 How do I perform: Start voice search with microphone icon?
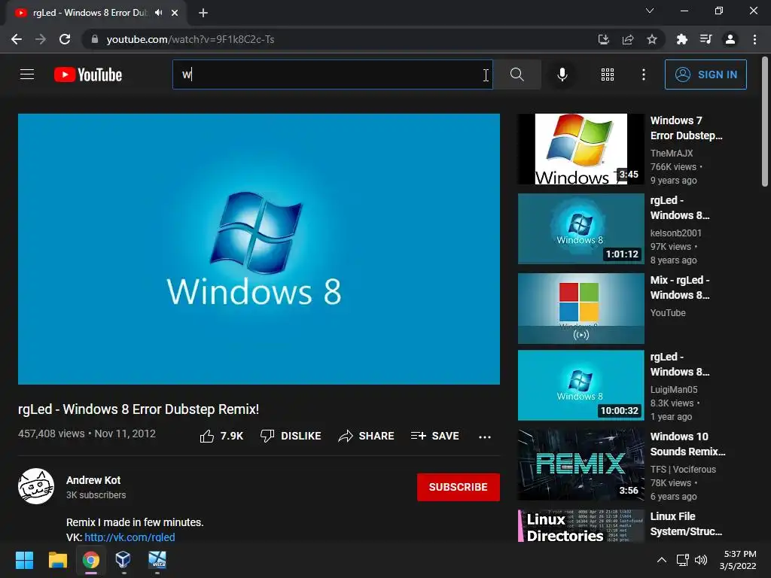[x=562, y=75]
